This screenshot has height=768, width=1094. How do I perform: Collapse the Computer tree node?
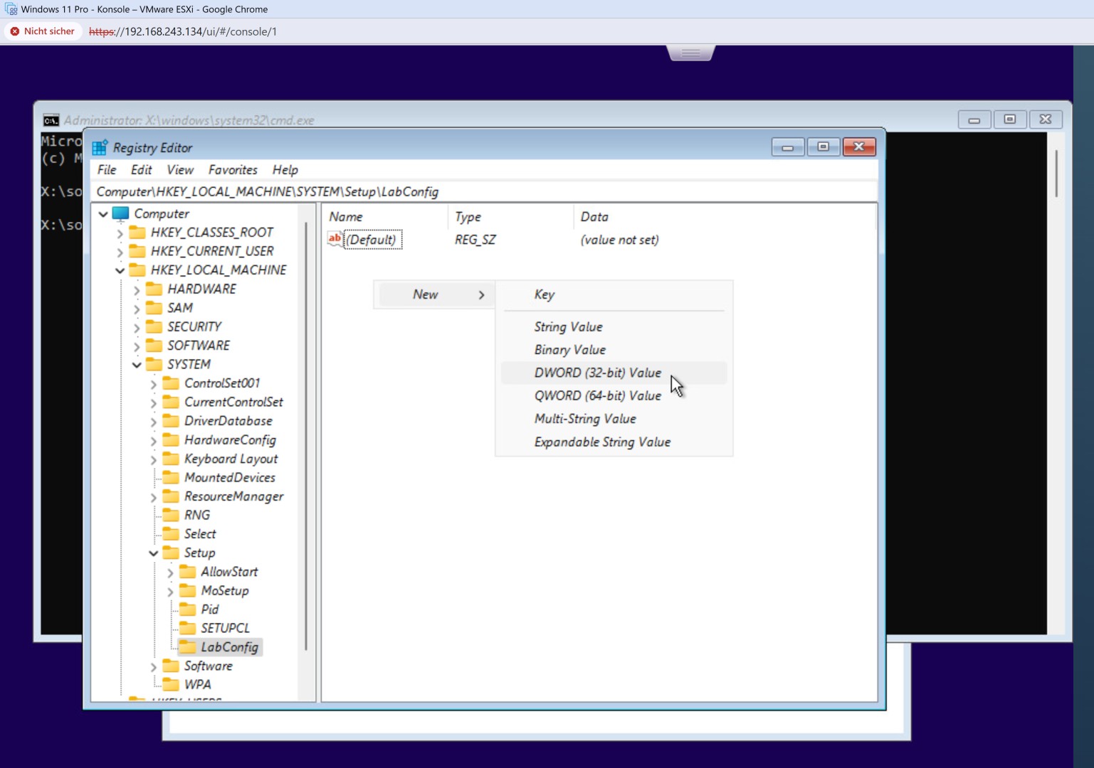pyautogui.click(x=103, y=214)
